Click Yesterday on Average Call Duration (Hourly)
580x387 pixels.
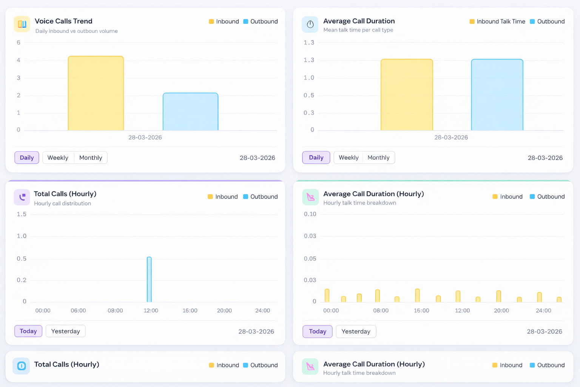point(356,331)
